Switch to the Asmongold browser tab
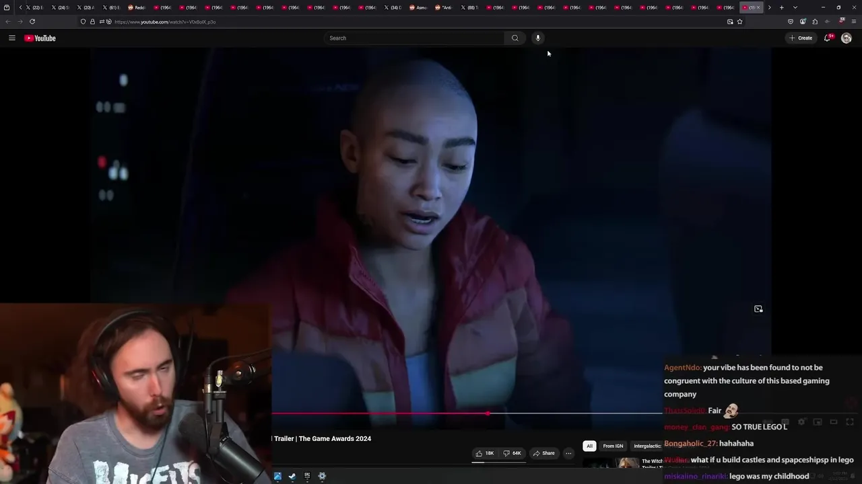The image size is (862, 484). coord(418,7)
